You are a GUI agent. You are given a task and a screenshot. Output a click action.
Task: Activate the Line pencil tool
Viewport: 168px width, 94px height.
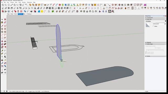[x=2, y=26]
